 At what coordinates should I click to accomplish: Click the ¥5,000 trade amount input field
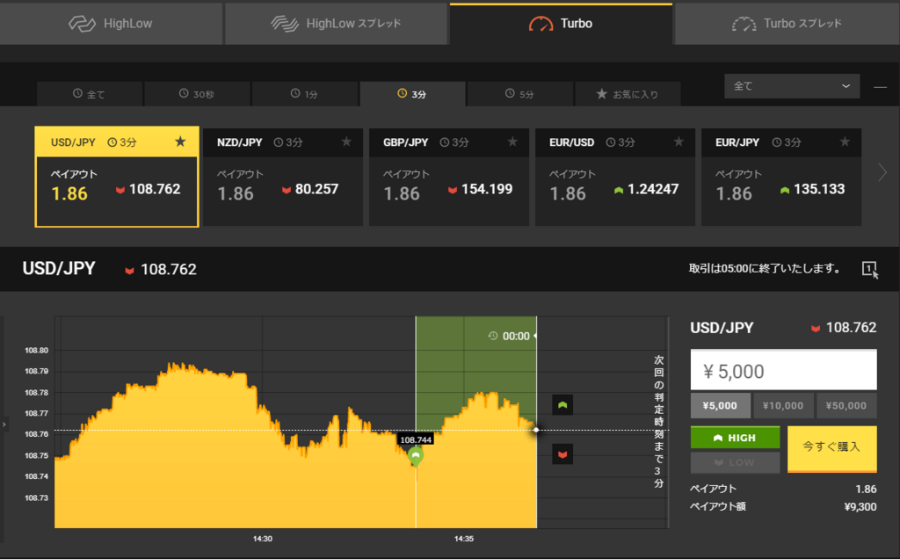click(x=783, y=369)
